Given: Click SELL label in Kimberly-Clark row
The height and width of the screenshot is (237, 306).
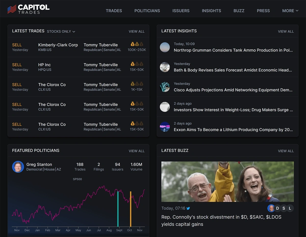Looking at the screenshot, I should (x=17, y=45).
